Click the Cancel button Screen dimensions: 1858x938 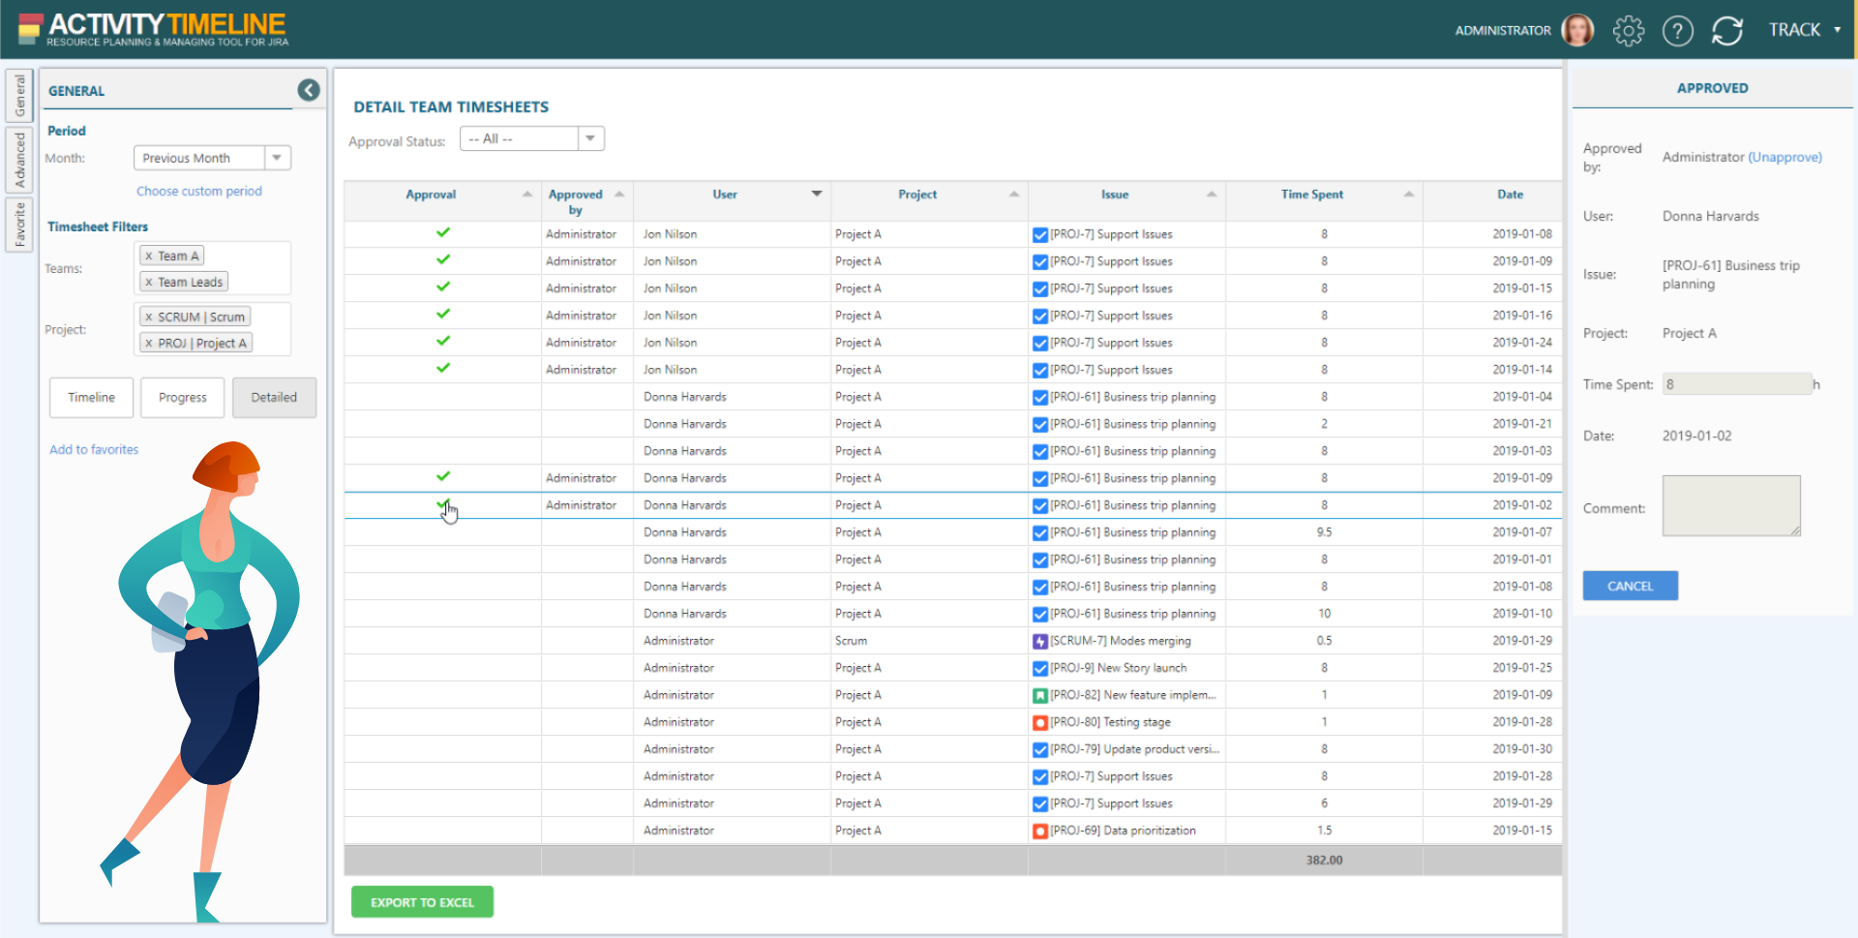coord(1631,586)
